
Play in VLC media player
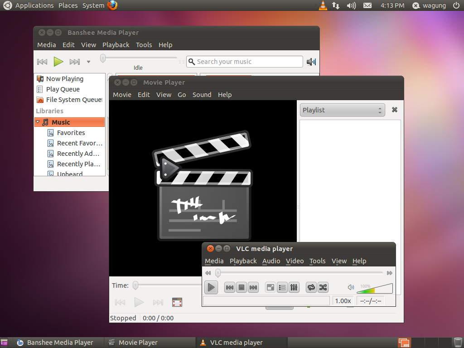pyautogui.click(x=211, y=287)
